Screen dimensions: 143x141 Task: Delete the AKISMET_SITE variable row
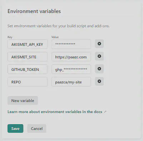(x=99, y=56)
